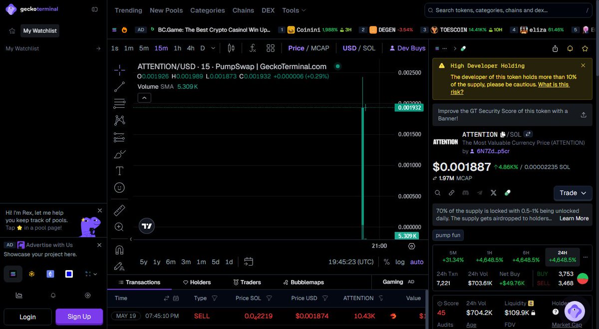
Task: Toggle percent scale on chart
Action: [x=387, y=262]
